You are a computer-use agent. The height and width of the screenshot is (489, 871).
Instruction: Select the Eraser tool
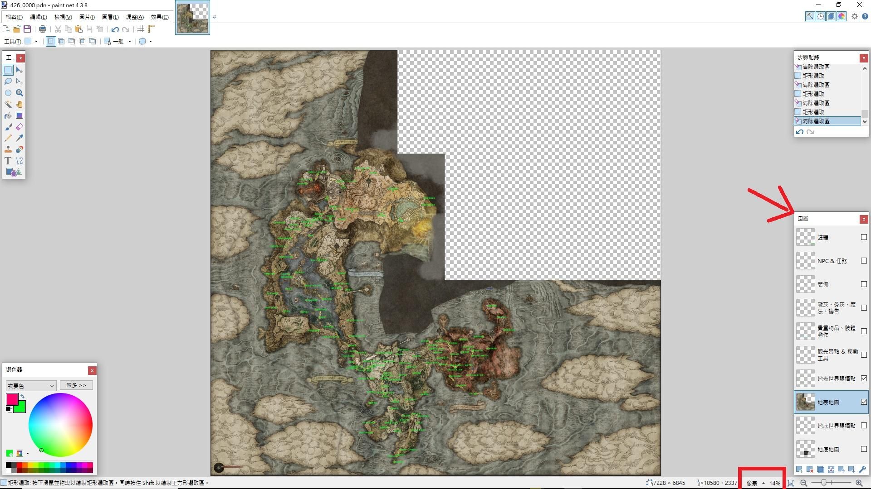pyautogui.click(x=20, y=127)
